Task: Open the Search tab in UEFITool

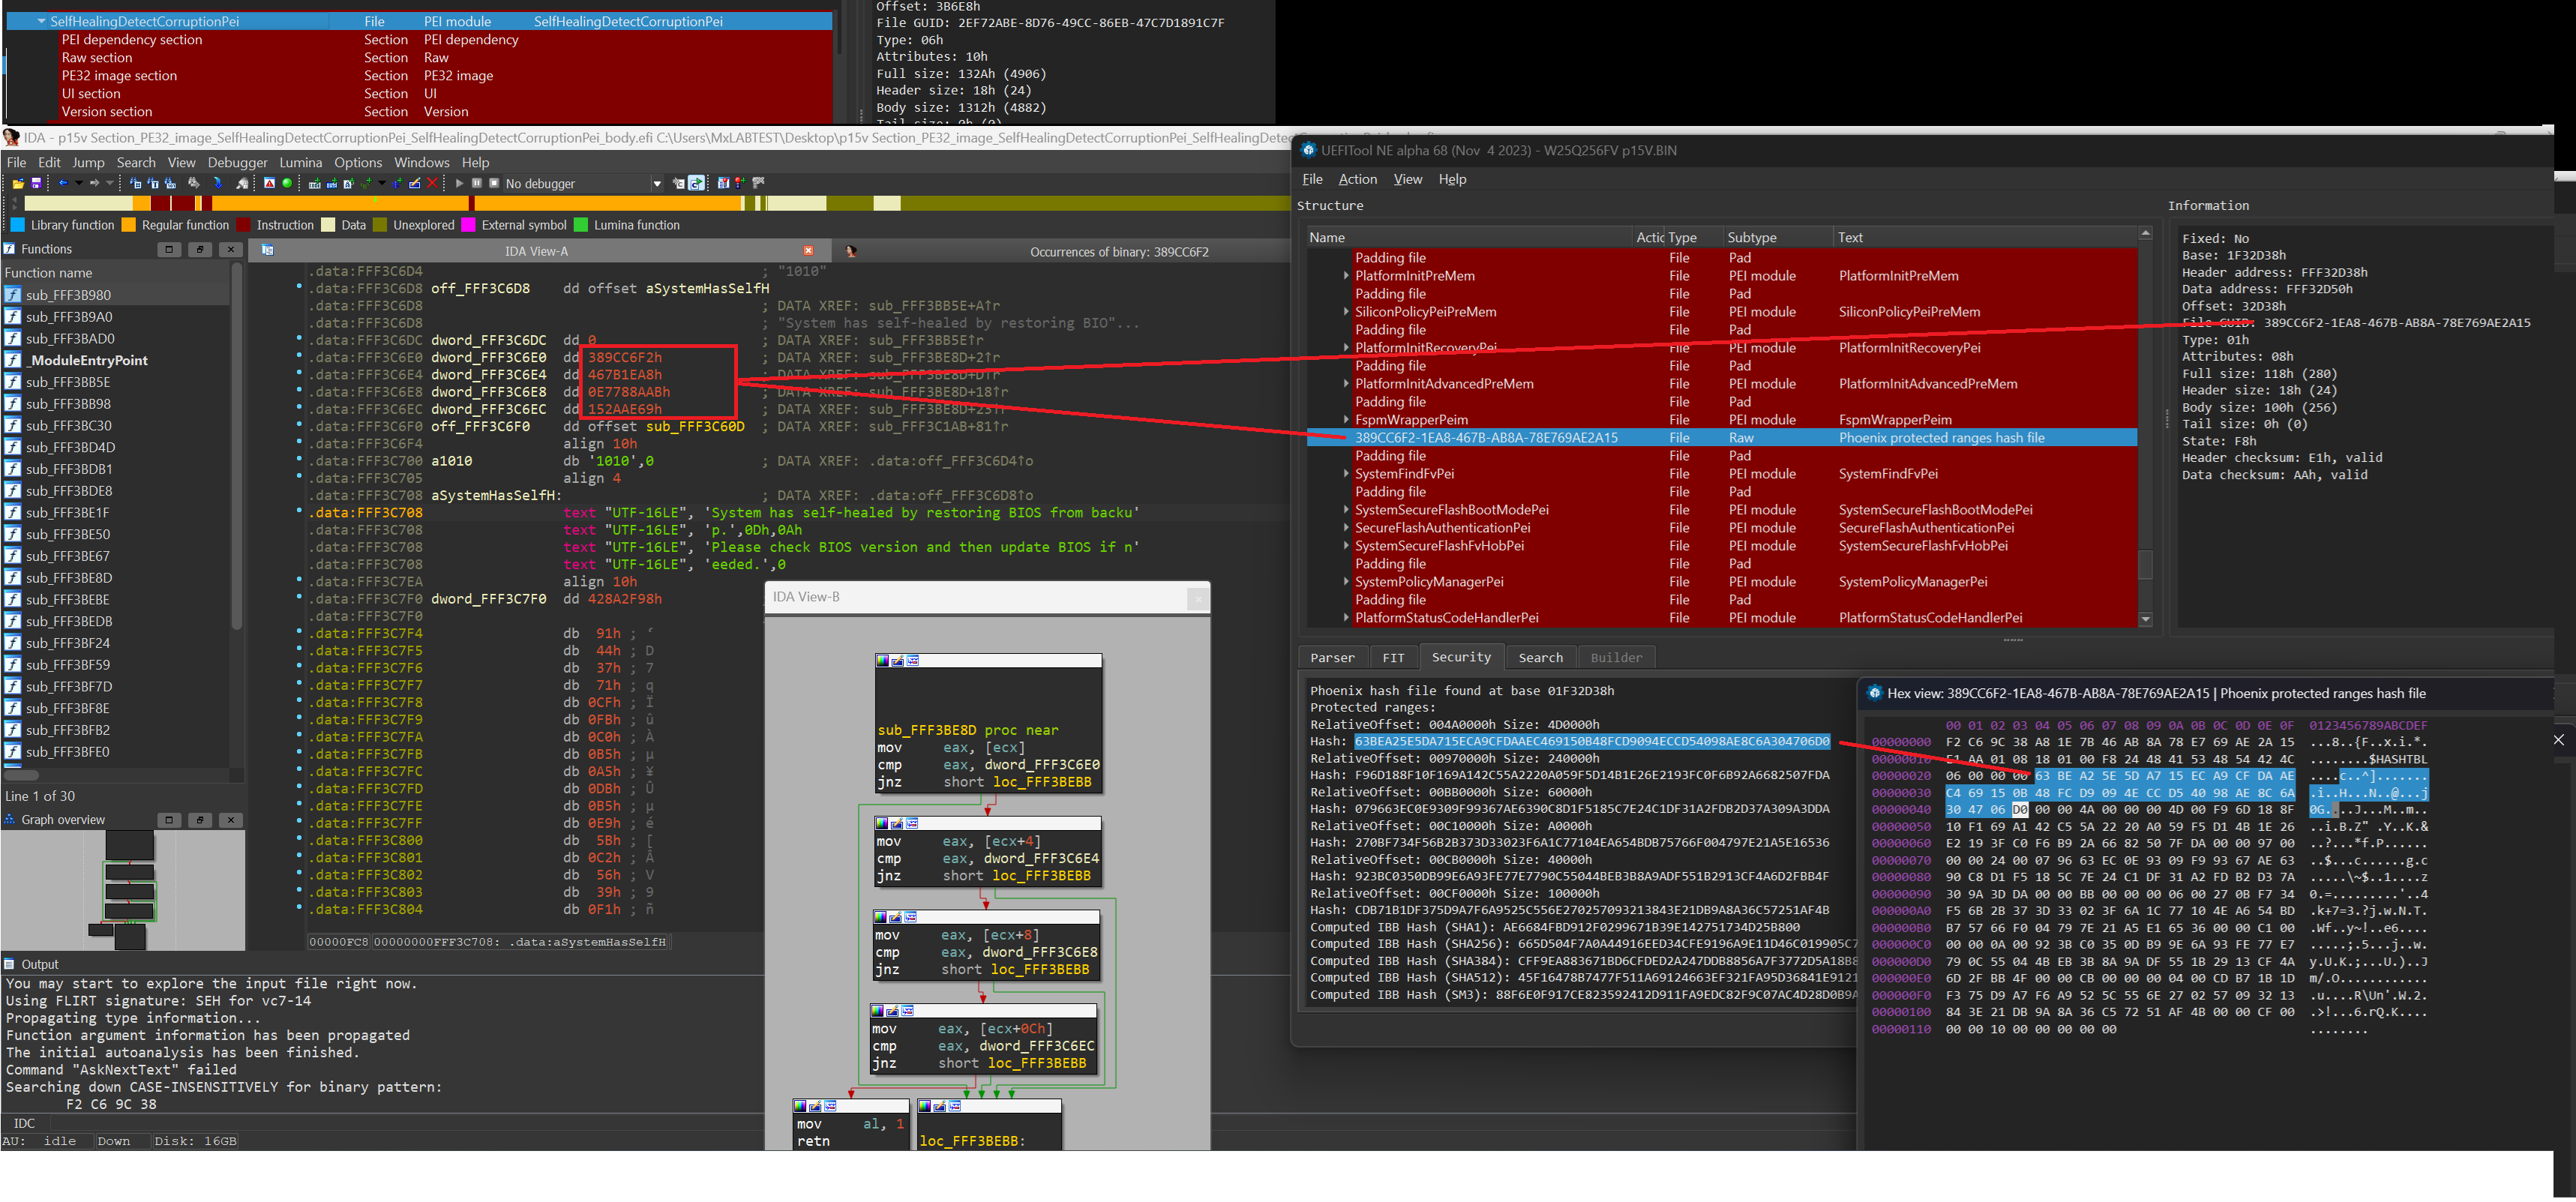Action: (1540, 657)
